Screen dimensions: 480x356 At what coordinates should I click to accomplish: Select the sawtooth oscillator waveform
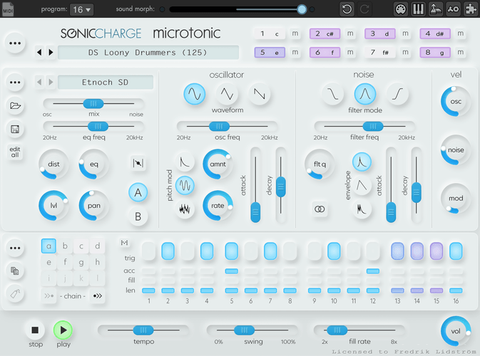260,94
